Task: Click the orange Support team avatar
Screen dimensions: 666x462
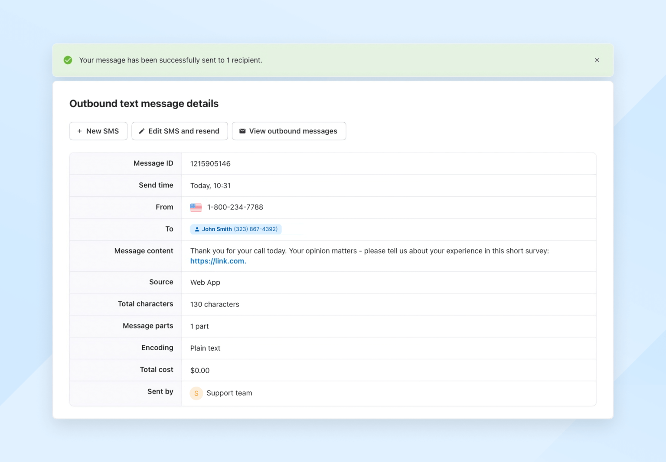Action: click(196, 393)
